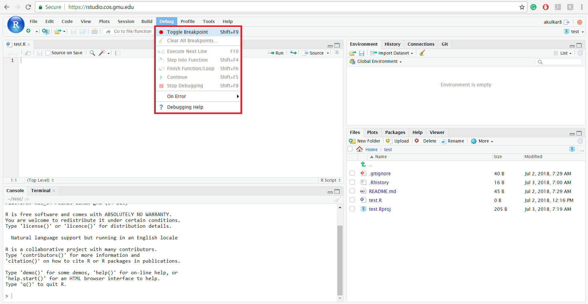Select Toggle Breakpoint menu item

pyautogui.click(x=198, y=32)
